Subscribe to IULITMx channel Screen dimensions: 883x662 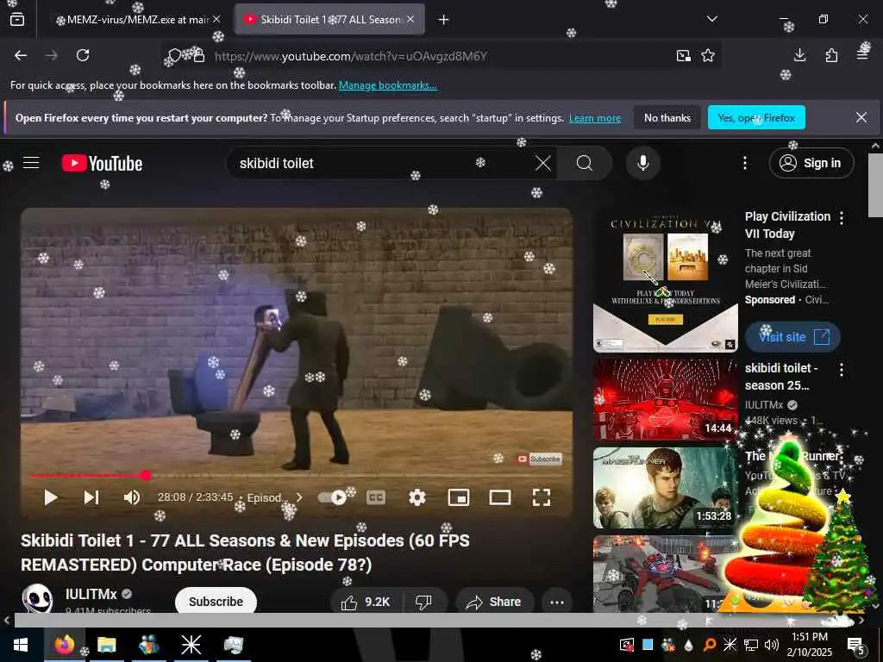pos(216,602)
